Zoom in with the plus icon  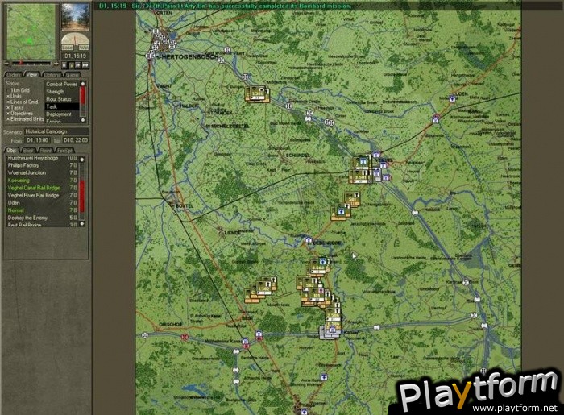click(56, 64)
